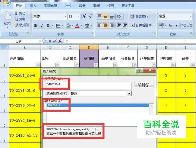Toggle right text alignment
Screen dimensions: 196x148
pyautogui.click(x=111, y=25)
